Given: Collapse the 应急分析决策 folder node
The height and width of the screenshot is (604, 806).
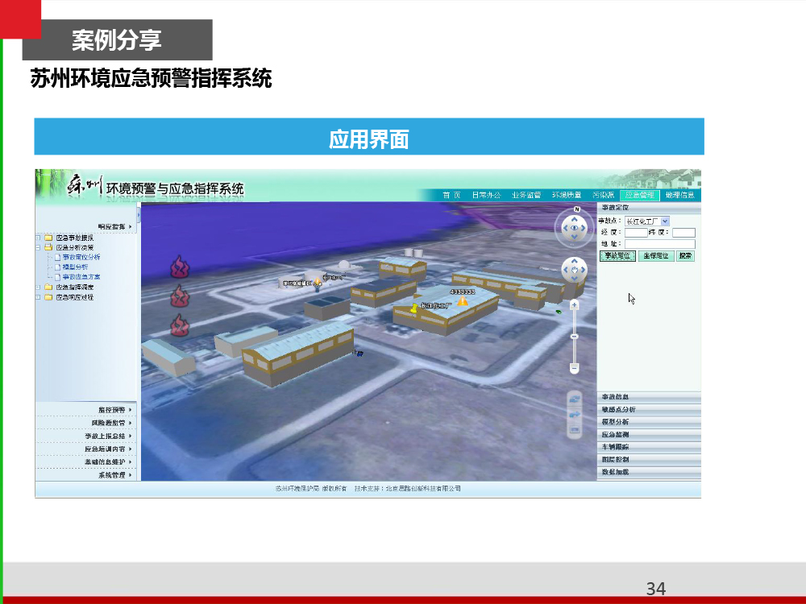Looking at the screenshot, I should 38,248.
